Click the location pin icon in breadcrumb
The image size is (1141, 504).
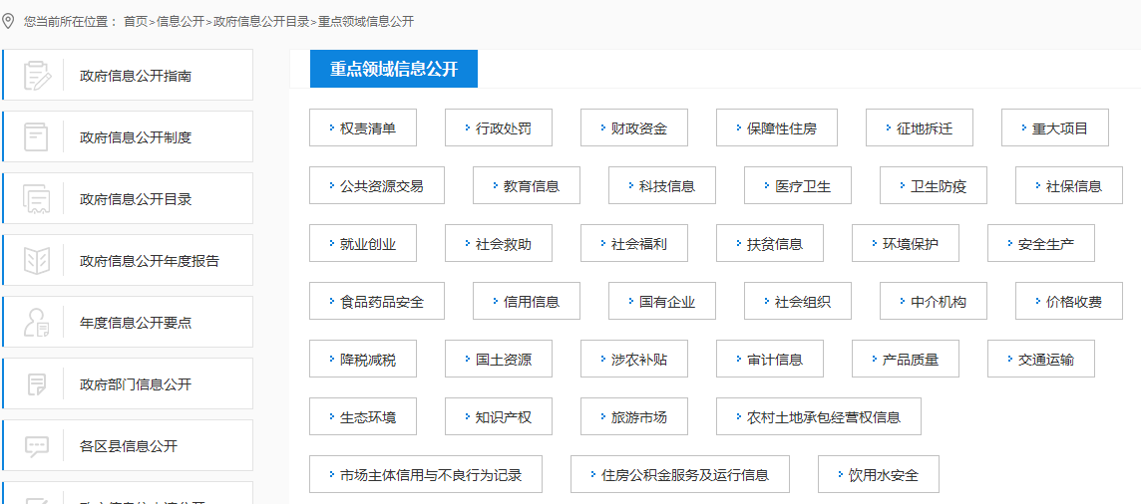tap(9, 21)
